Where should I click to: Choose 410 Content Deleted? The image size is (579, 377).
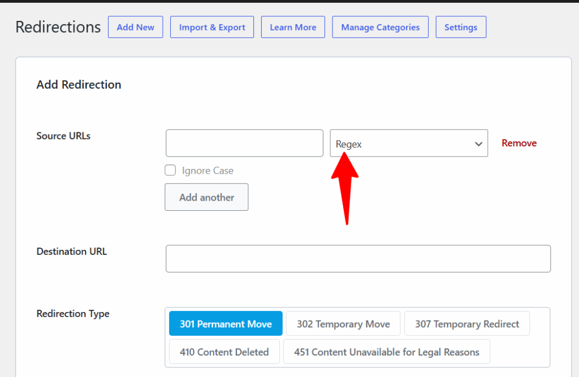coord(224,352)
